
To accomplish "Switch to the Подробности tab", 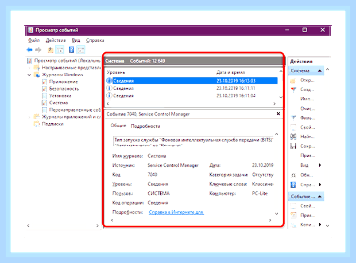I will click(145, 126).
